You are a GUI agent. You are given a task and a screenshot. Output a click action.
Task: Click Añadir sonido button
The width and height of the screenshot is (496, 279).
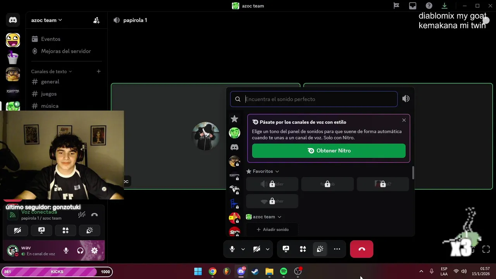272,229
